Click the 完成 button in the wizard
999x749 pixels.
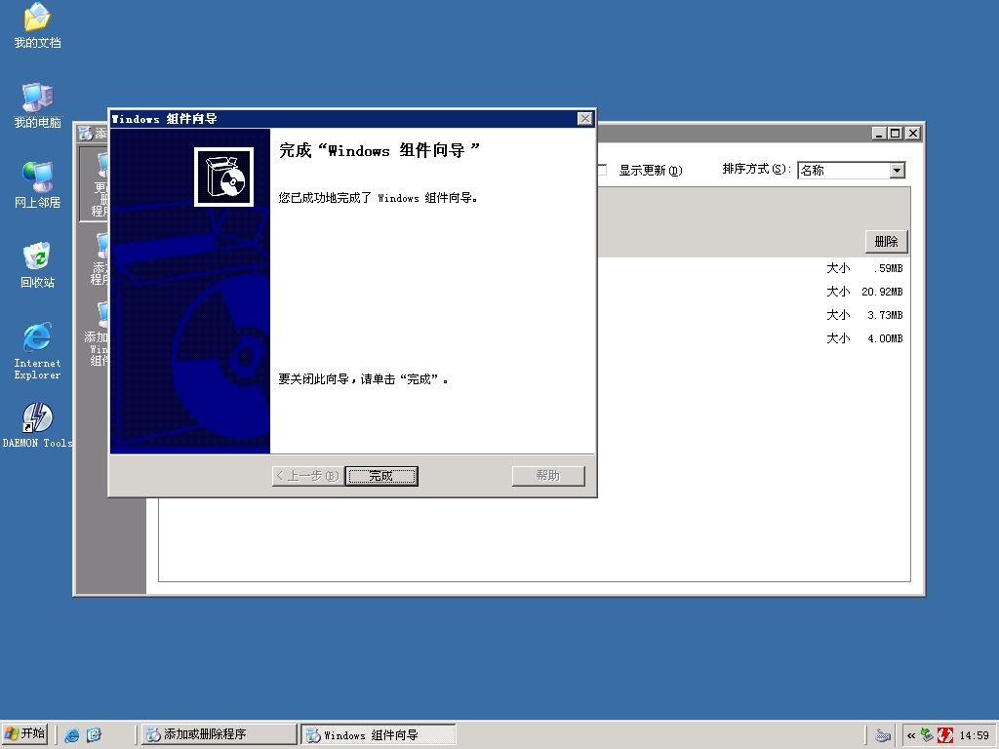click(381, 476)
